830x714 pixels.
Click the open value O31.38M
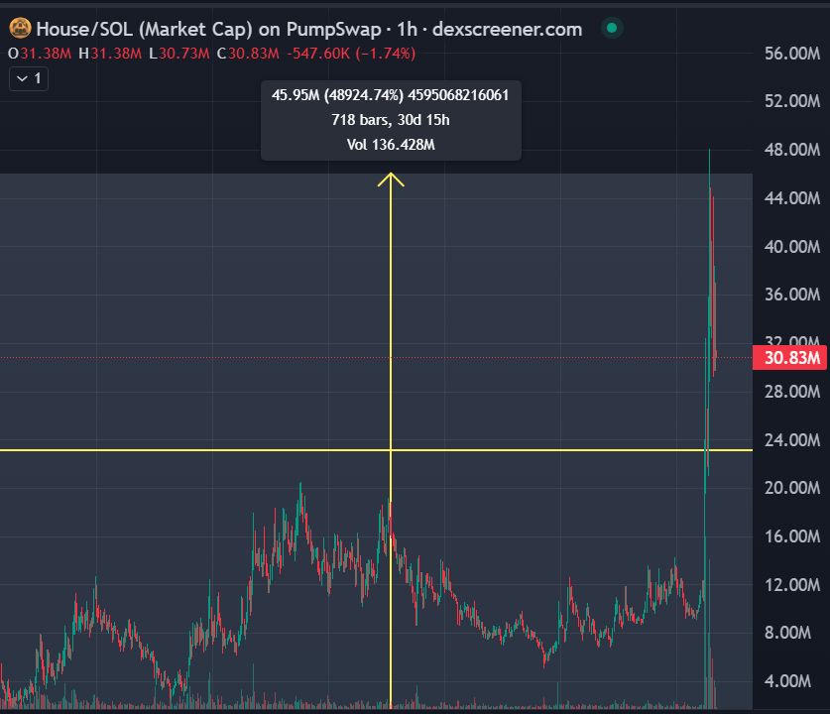(x=40, y=54)
